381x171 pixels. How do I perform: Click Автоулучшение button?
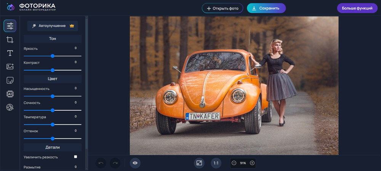pyautogui.click(x=53, y=26)
